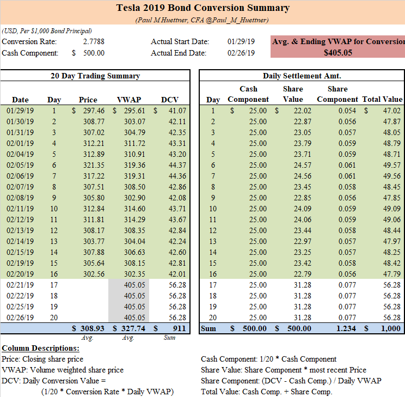
Task: Select DCV cell 42.84
Action: click(177, 230)
